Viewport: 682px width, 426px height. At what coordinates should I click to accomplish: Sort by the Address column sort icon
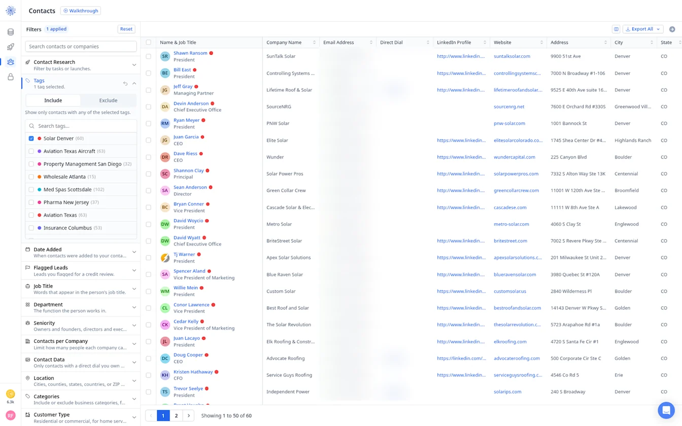pyautogui.click(x=606, y=43)
